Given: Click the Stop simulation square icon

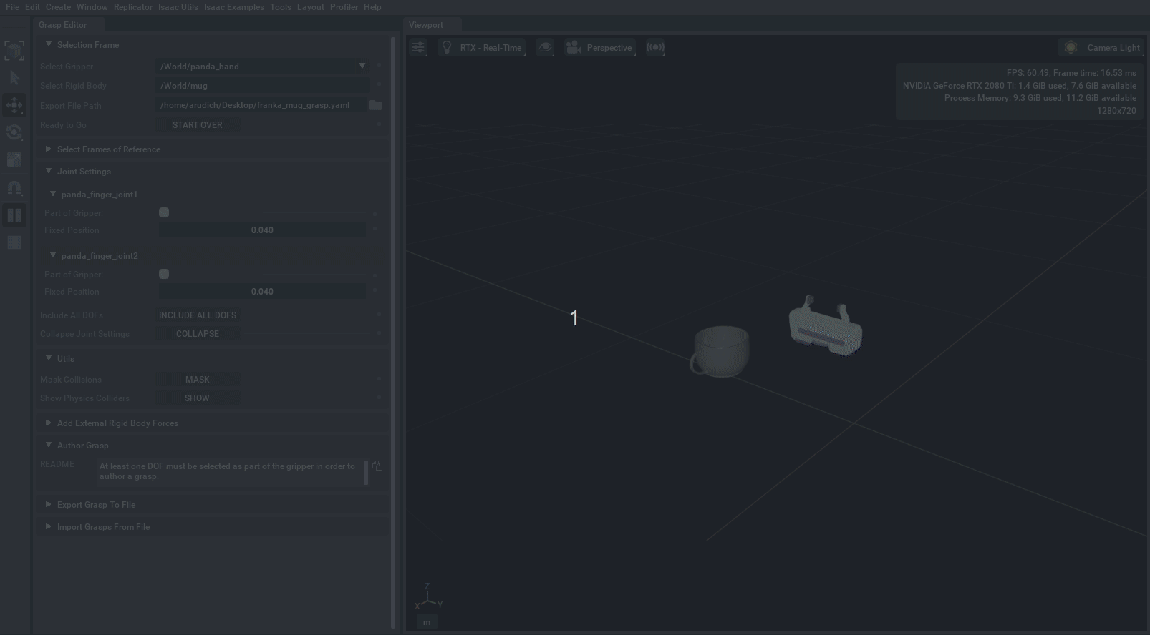Looking at the screenshot, I should tap(14, 242).
